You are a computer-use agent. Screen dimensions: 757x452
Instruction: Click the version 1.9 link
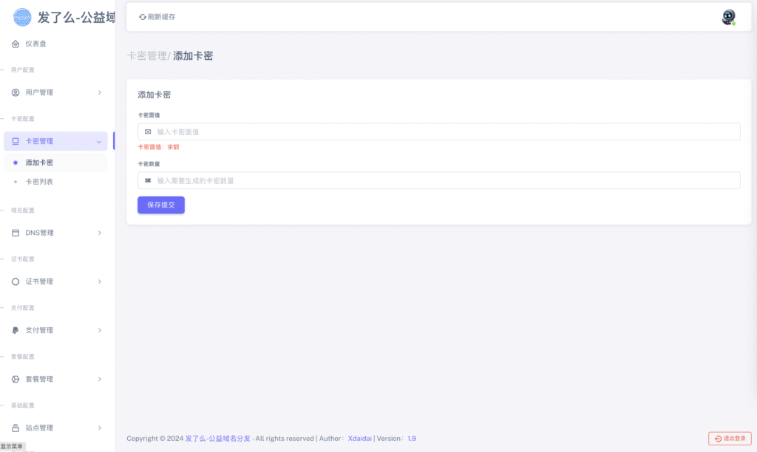pos(412,439)
